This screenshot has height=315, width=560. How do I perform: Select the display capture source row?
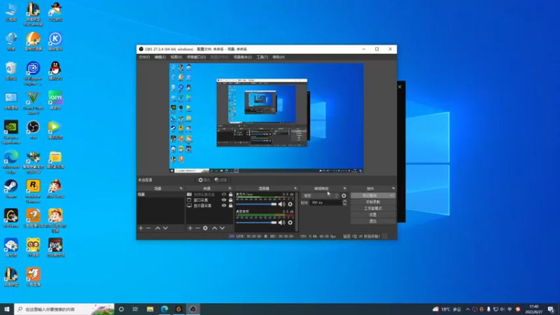210,205
